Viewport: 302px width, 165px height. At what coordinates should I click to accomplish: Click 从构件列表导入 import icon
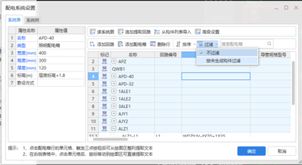(x=157, y=32)
